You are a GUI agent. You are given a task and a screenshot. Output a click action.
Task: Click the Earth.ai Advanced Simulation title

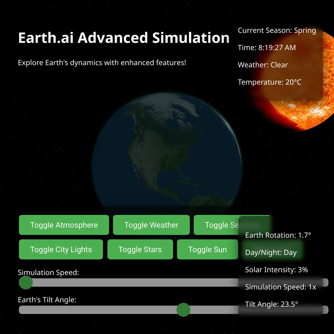click(x=123, y=38)
